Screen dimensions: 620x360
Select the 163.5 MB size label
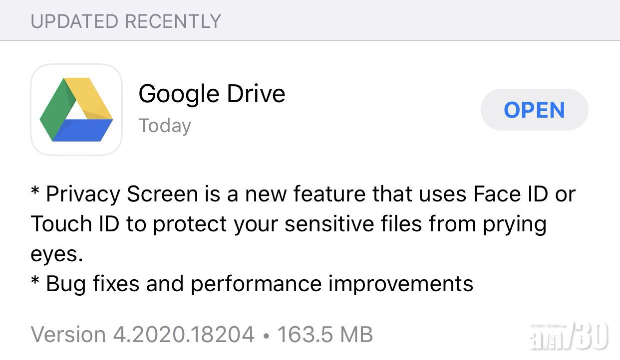325,334
